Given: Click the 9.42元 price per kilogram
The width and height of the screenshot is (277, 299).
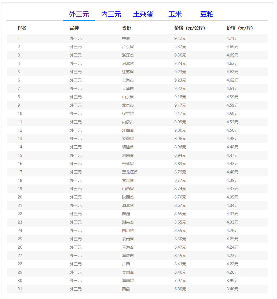Looking at the screenshot, I should (180, 38).
